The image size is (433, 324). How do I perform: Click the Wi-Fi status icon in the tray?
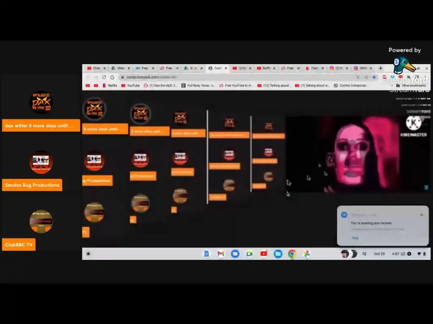pyautogui.click(x=419, y=254)
